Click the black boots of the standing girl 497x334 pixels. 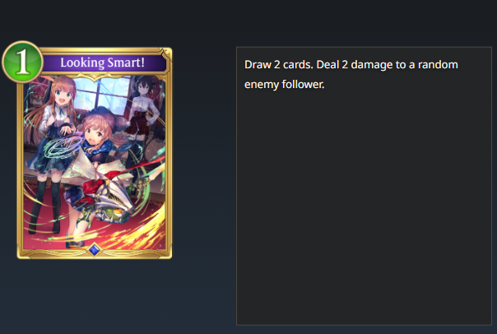coord(45,207)
